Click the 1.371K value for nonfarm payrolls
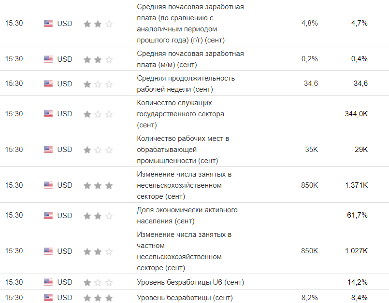389x303 pixels. coord(356,185)
